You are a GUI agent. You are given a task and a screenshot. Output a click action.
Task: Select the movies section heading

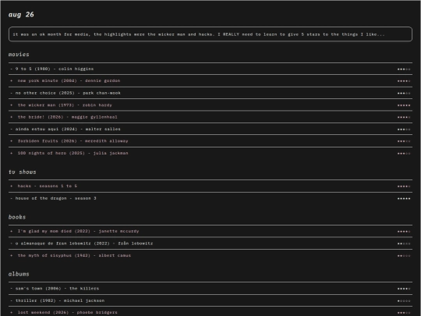19,55
